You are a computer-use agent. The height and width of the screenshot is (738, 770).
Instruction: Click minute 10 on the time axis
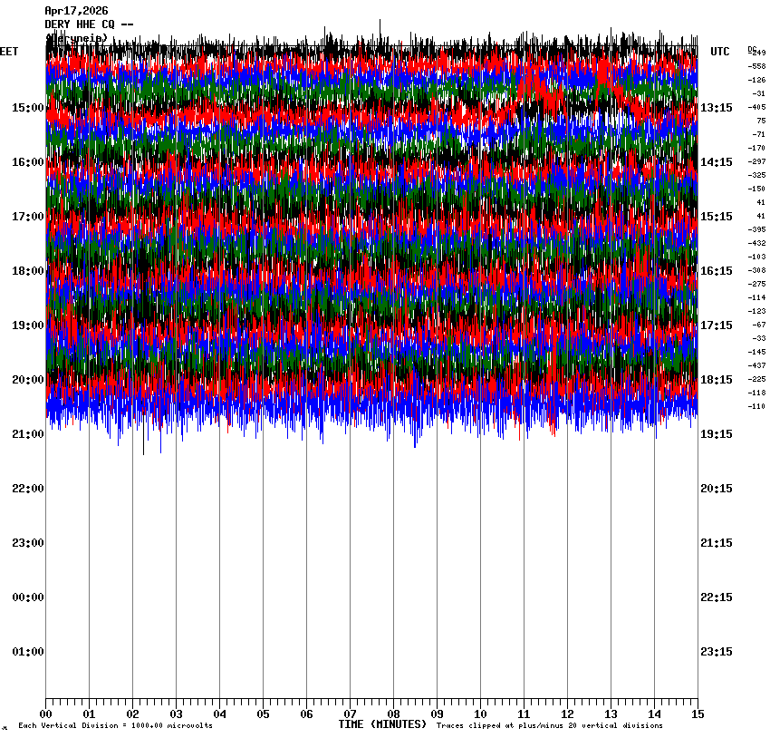click(480, 714)
